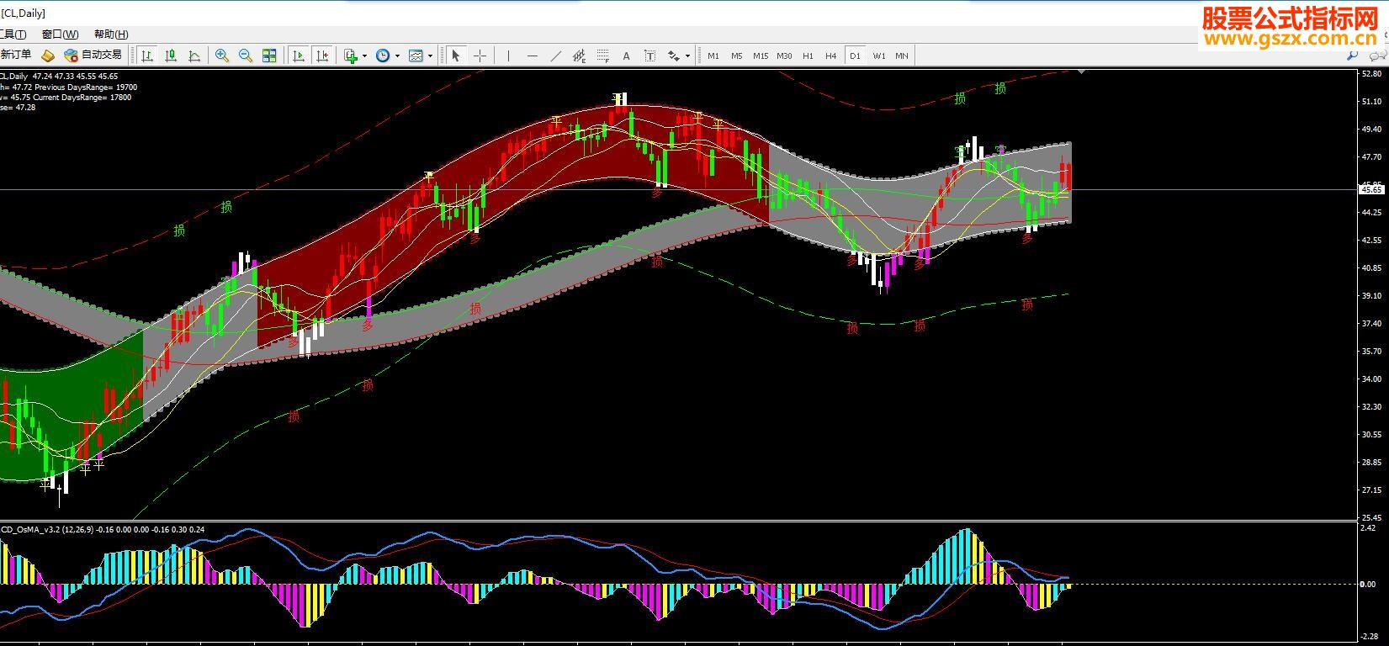Click the Current DaysRange= 17800 text
Screen dimensions: 1389x646
[x=82, y=98]
